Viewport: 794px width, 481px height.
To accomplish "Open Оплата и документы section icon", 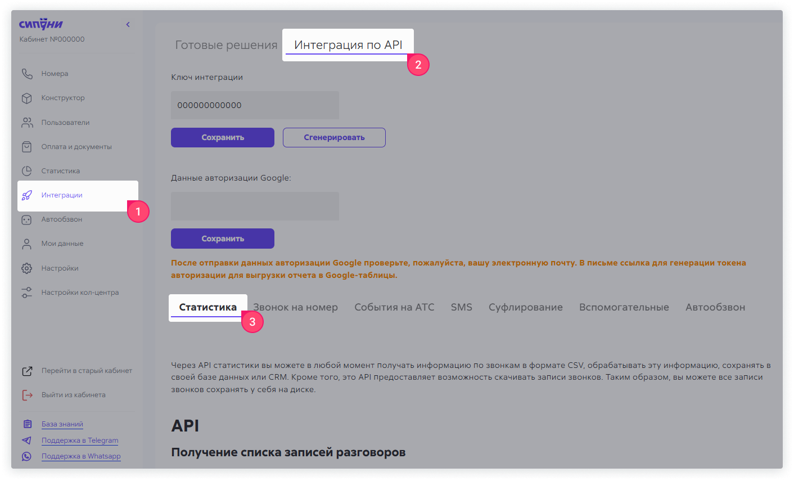I will click(x=26, y=146).
